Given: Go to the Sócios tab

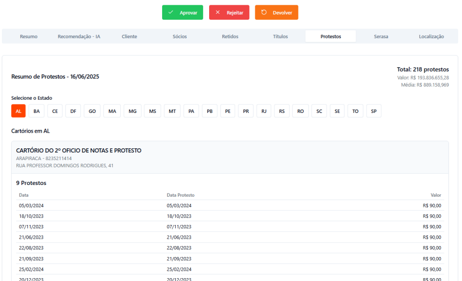Looking at the screenshot, I should [180, 36].
